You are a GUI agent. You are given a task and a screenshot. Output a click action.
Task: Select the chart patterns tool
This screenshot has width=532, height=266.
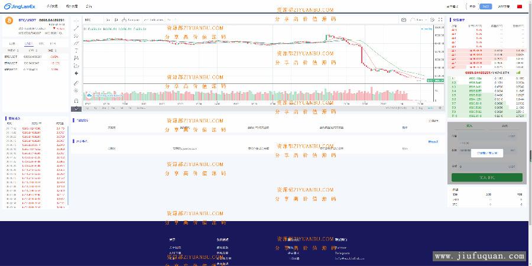point(76,58)
